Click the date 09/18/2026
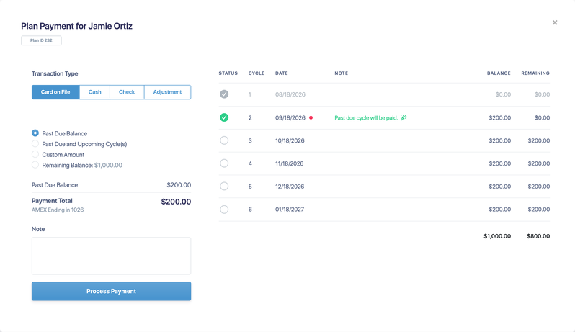Viewport: 575px width, 332px height. pyautogui.click(x=290, y=117)
